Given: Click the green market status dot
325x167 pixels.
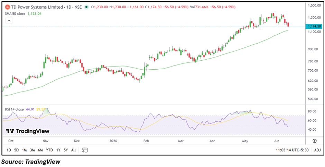Looking at the screenshot, I should [86, 7].
